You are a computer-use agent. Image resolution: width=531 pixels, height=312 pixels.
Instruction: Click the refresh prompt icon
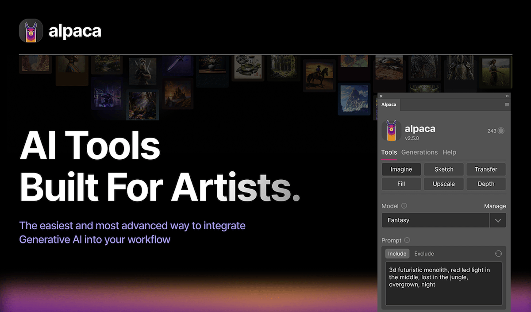[498, 254]
